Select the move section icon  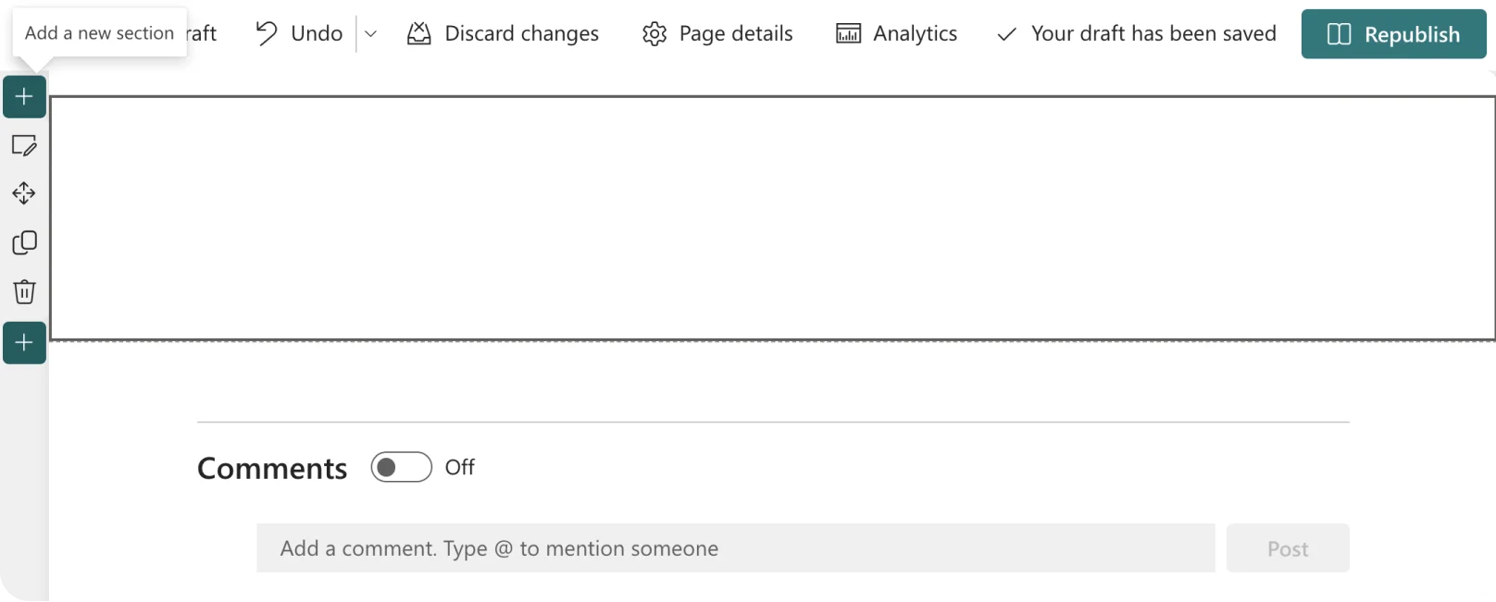point(24,193)
